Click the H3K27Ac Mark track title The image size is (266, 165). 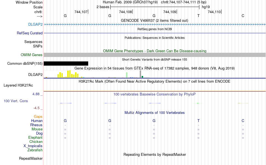coord(155,82)
